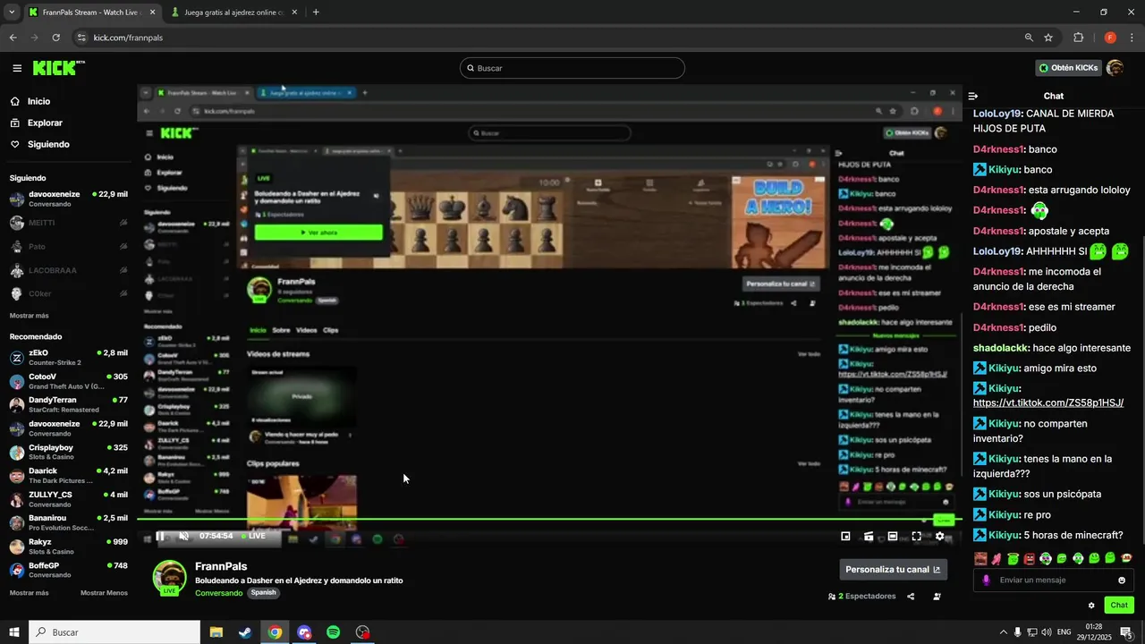Viewport: 1145px width, 644px height.
Task: Toggle fullscreen for the video player
Action: pos(916,537)
